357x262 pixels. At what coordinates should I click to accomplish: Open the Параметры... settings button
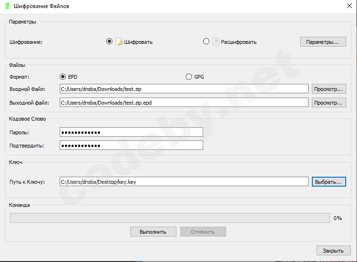323,42
